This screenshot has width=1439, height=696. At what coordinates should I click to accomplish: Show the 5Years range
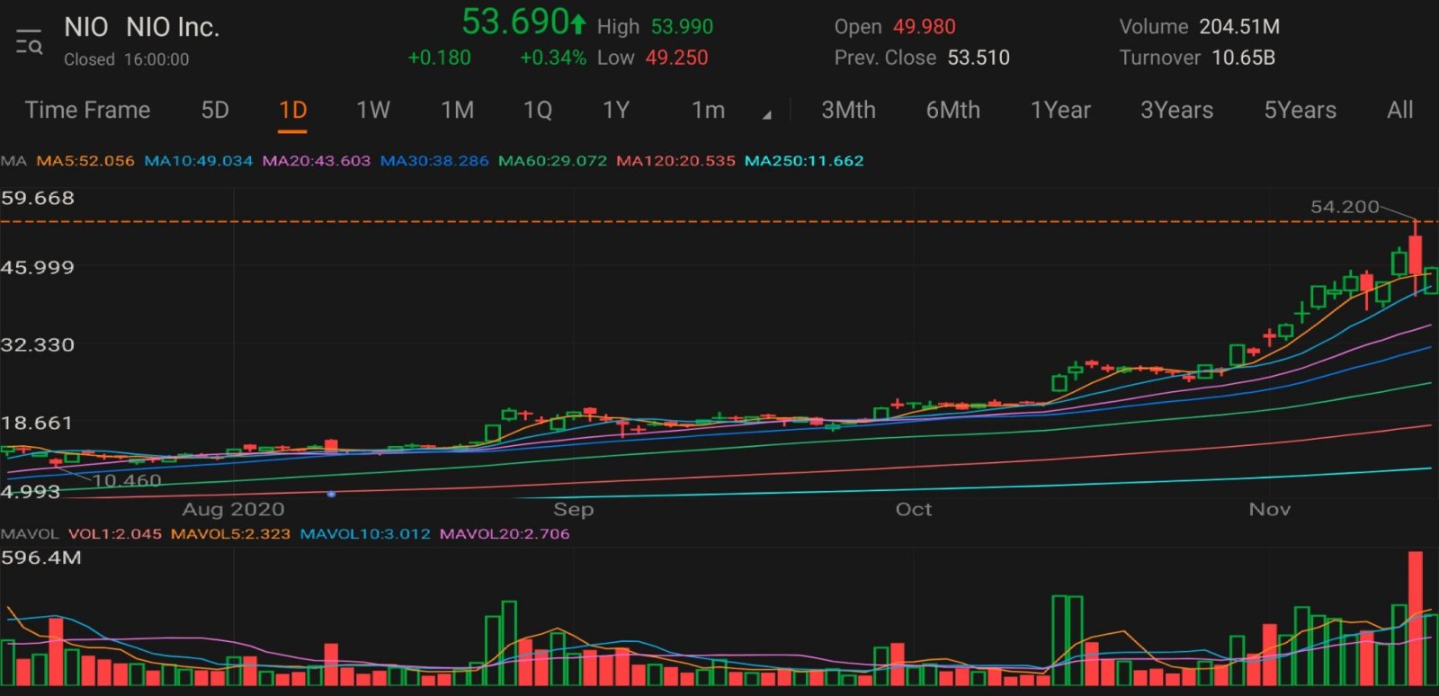[x=1300, y=110]
